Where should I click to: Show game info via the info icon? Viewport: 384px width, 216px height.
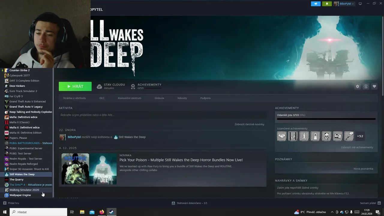coord(366,86)
